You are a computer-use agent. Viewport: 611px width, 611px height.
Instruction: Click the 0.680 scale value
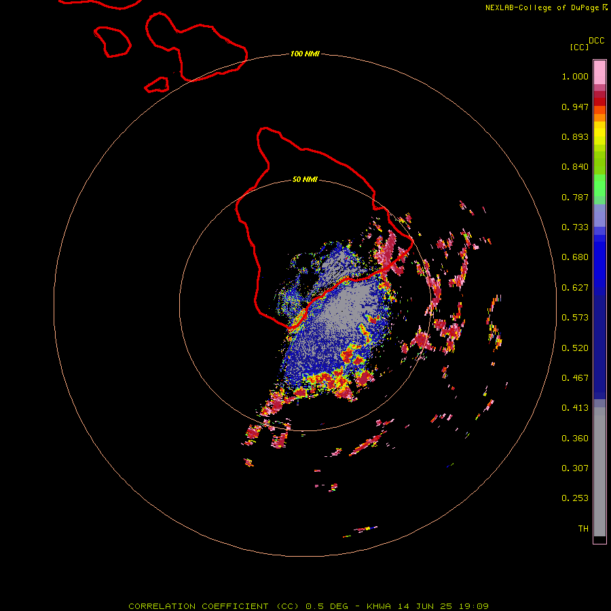575,257
